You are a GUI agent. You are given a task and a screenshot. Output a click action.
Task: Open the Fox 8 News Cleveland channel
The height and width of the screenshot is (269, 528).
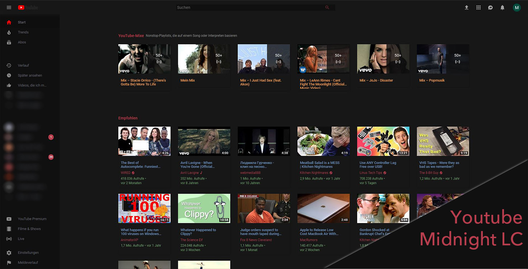(256, 240)
